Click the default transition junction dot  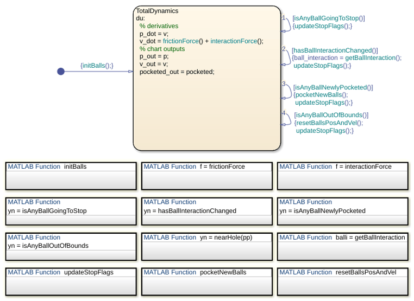tap(61, 72)
